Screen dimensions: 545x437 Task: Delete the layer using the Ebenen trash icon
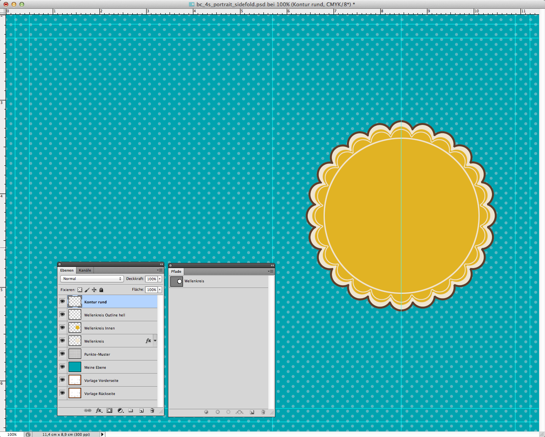click(x=152, y=411)
